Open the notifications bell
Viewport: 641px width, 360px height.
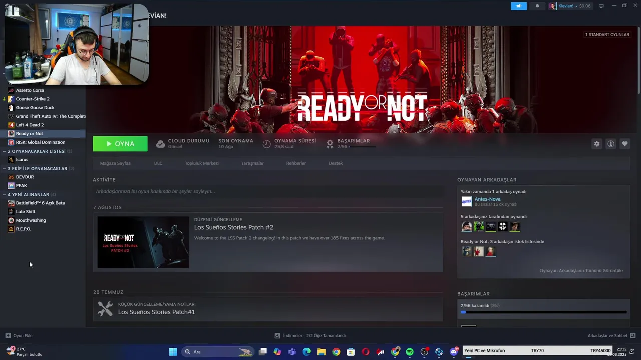click(x=537, y=6)
